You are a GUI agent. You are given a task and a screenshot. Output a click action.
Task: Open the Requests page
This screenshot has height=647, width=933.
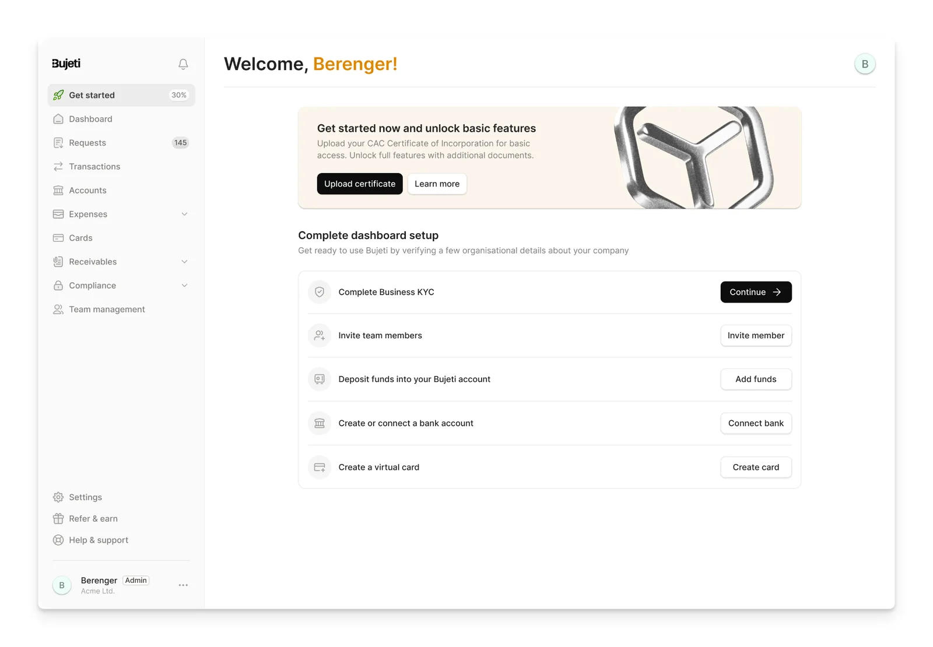click(x=121, y=143)
